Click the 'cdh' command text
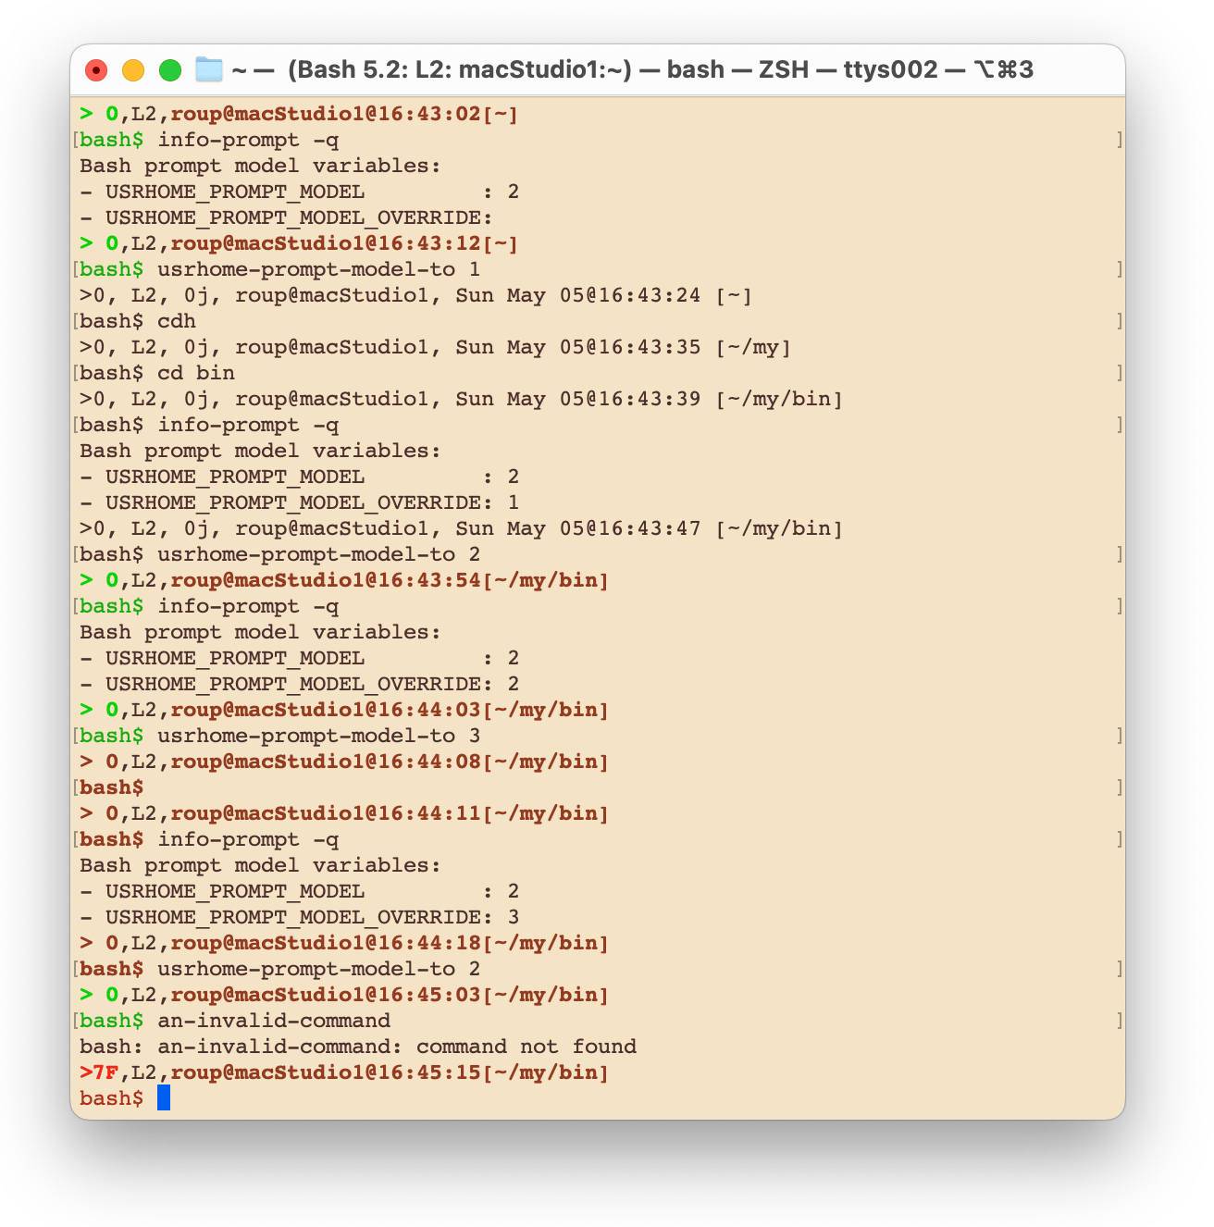The height and width of the screenshot is (1227, 1214). [177, 321]
